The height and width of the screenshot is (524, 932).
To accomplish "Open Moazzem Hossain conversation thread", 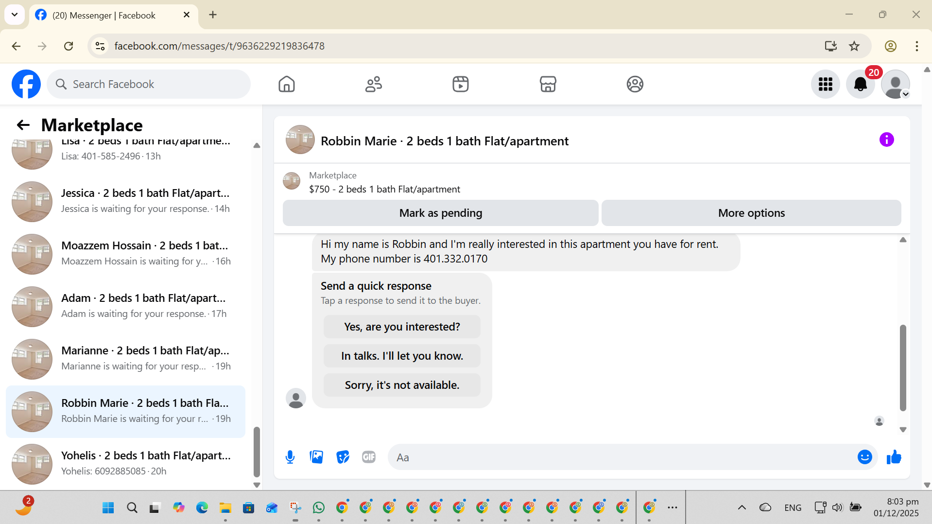I will coord(125,254).
